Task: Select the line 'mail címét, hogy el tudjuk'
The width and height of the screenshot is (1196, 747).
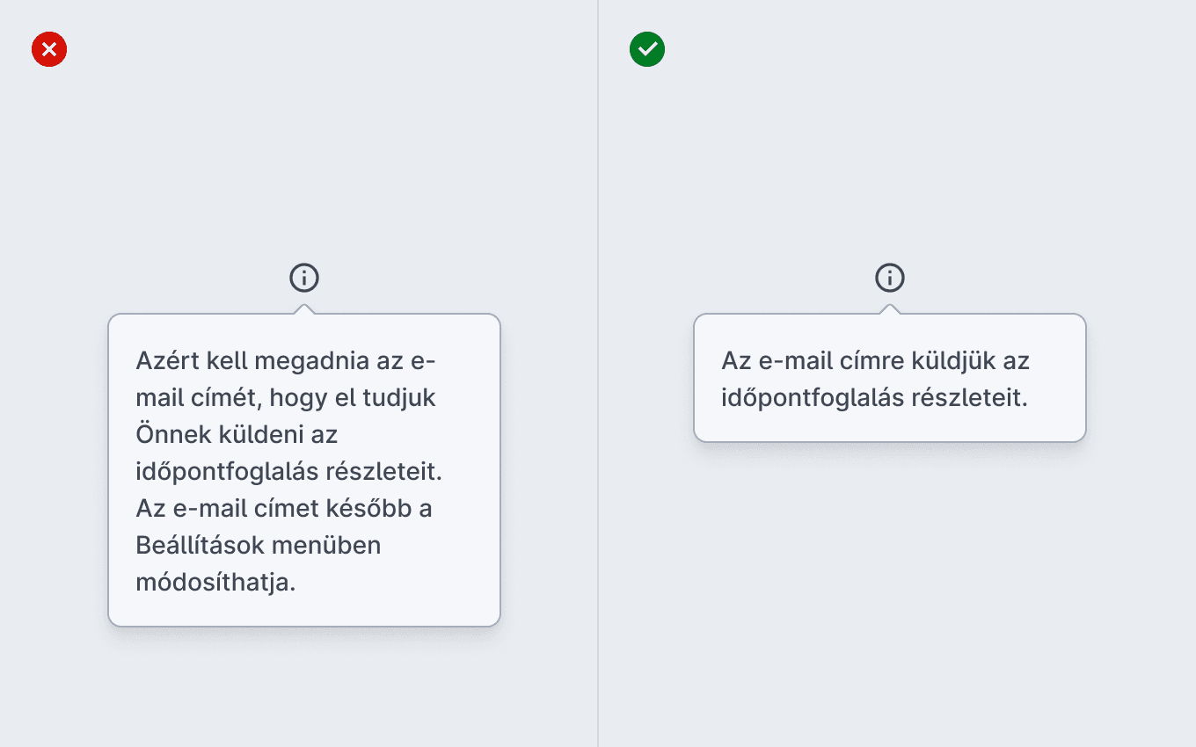Action: 286,397
